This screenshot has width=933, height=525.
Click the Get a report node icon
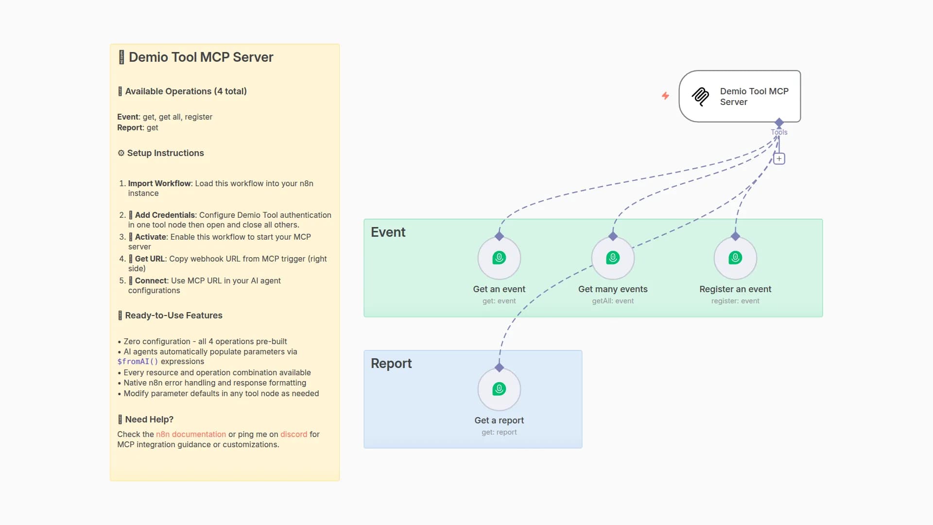[499, 389]
